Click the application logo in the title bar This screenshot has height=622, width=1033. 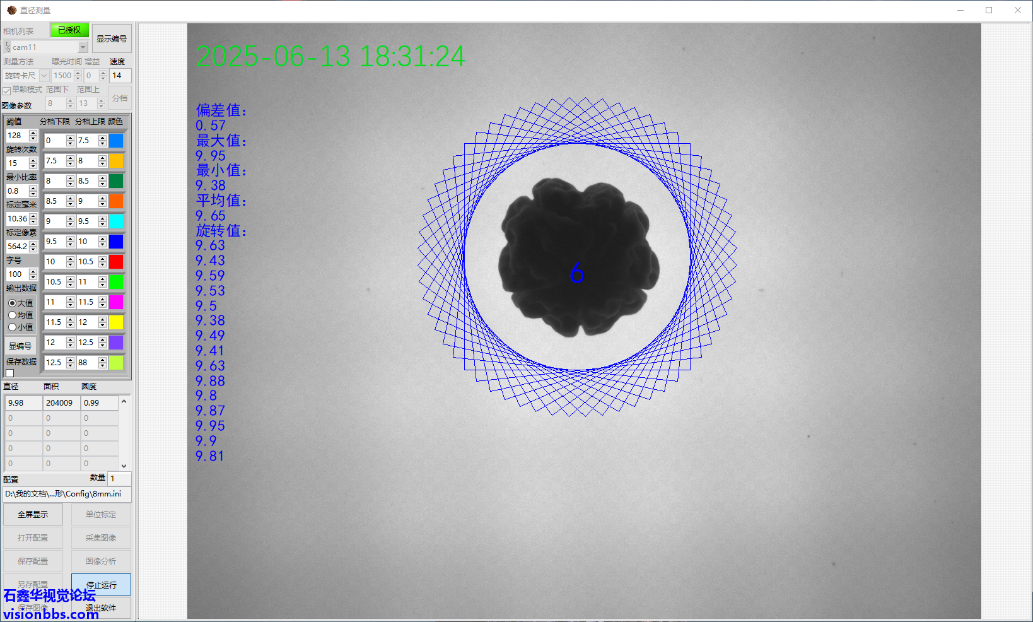pyautogui.click(x=11, y=9)
